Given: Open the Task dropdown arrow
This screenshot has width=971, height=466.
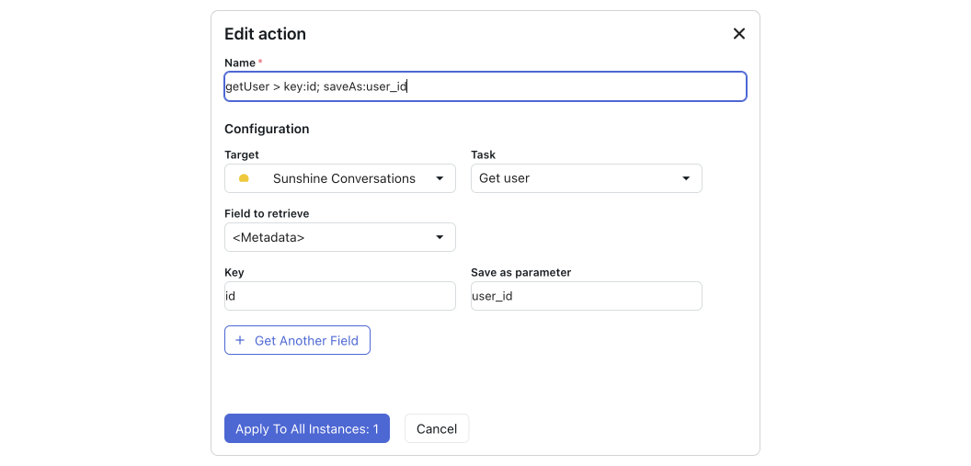Looking at the screenshot, I should pos(686,178).
